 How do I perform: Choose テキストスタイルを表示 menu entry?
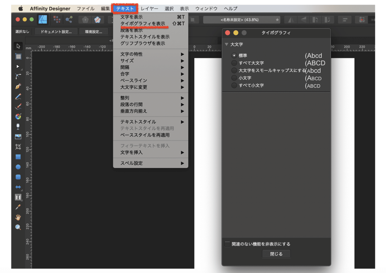151,37
